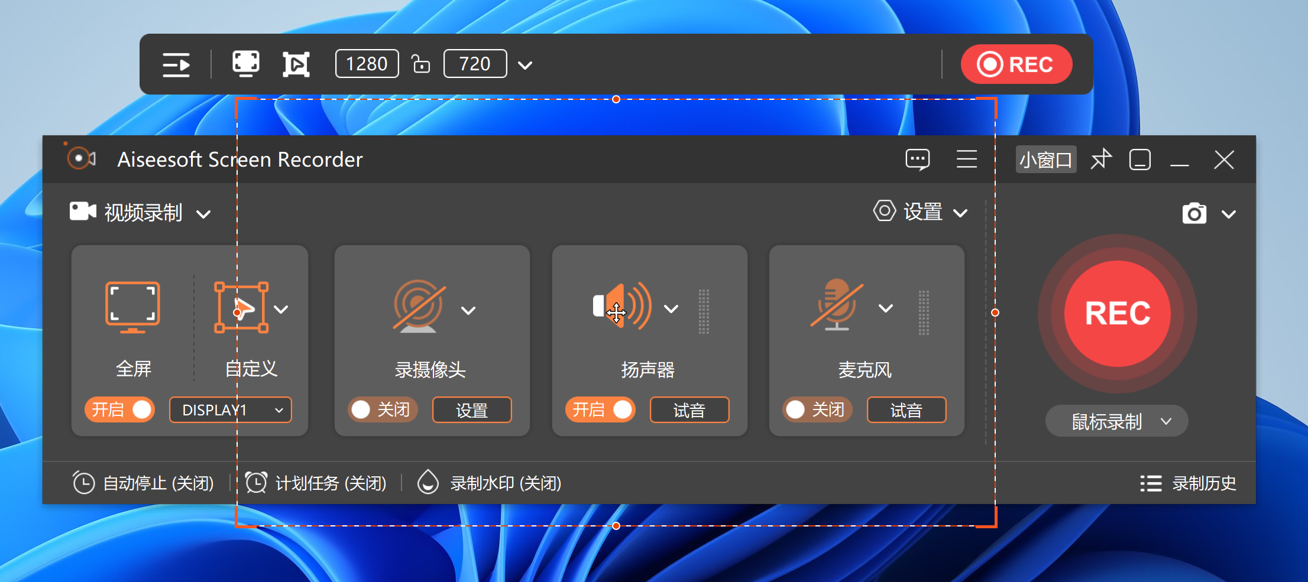The height and width of the screenshot is (582, 1308).
Task: Select 自定义 custom region icon
Action: (241, 307)
